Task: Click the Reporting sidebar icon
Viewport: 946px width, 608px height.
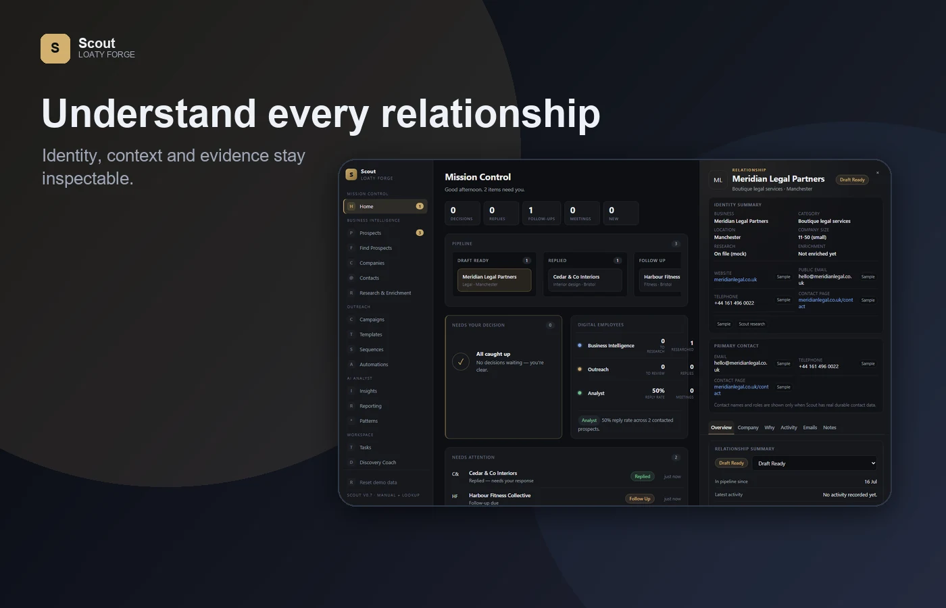Action: pyautogui.click(x=351, y=406)
